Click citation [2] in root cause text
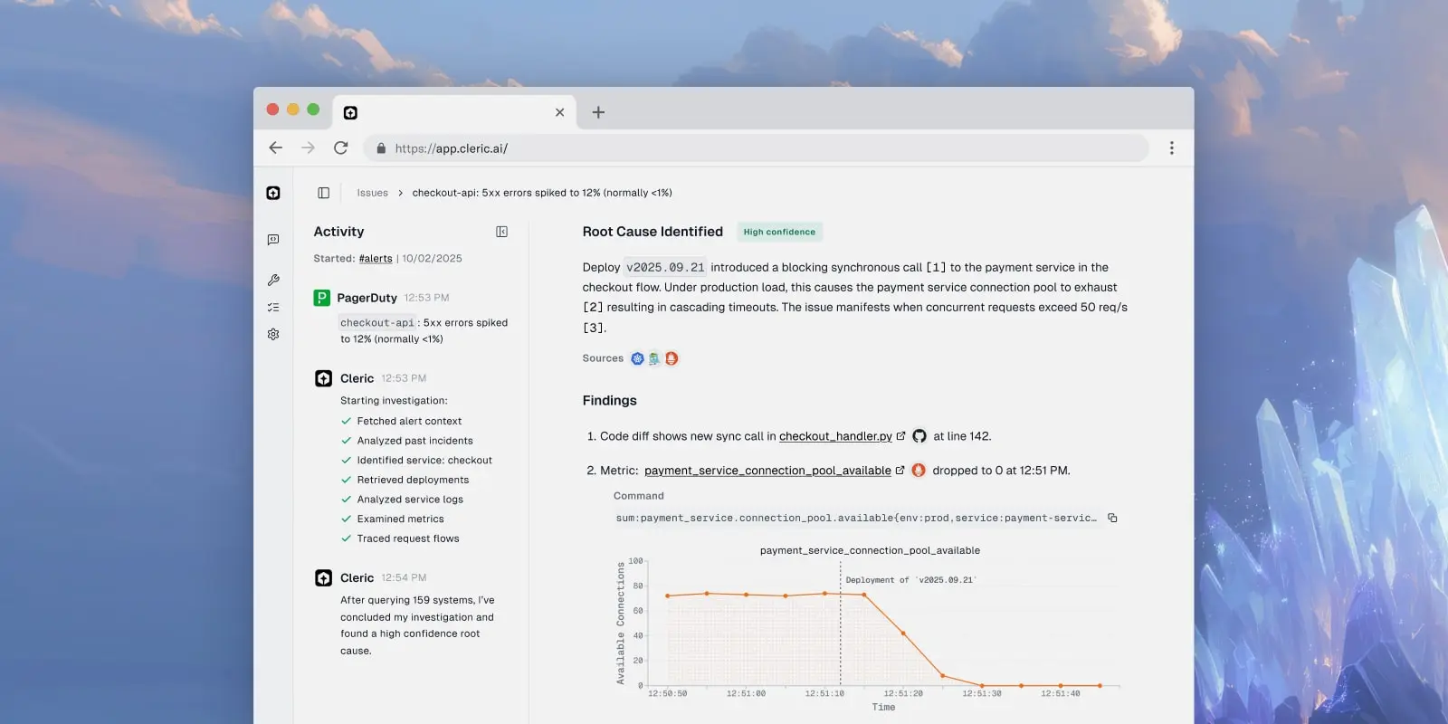The height and width of the screenshot is (724, 1448). 593,308
